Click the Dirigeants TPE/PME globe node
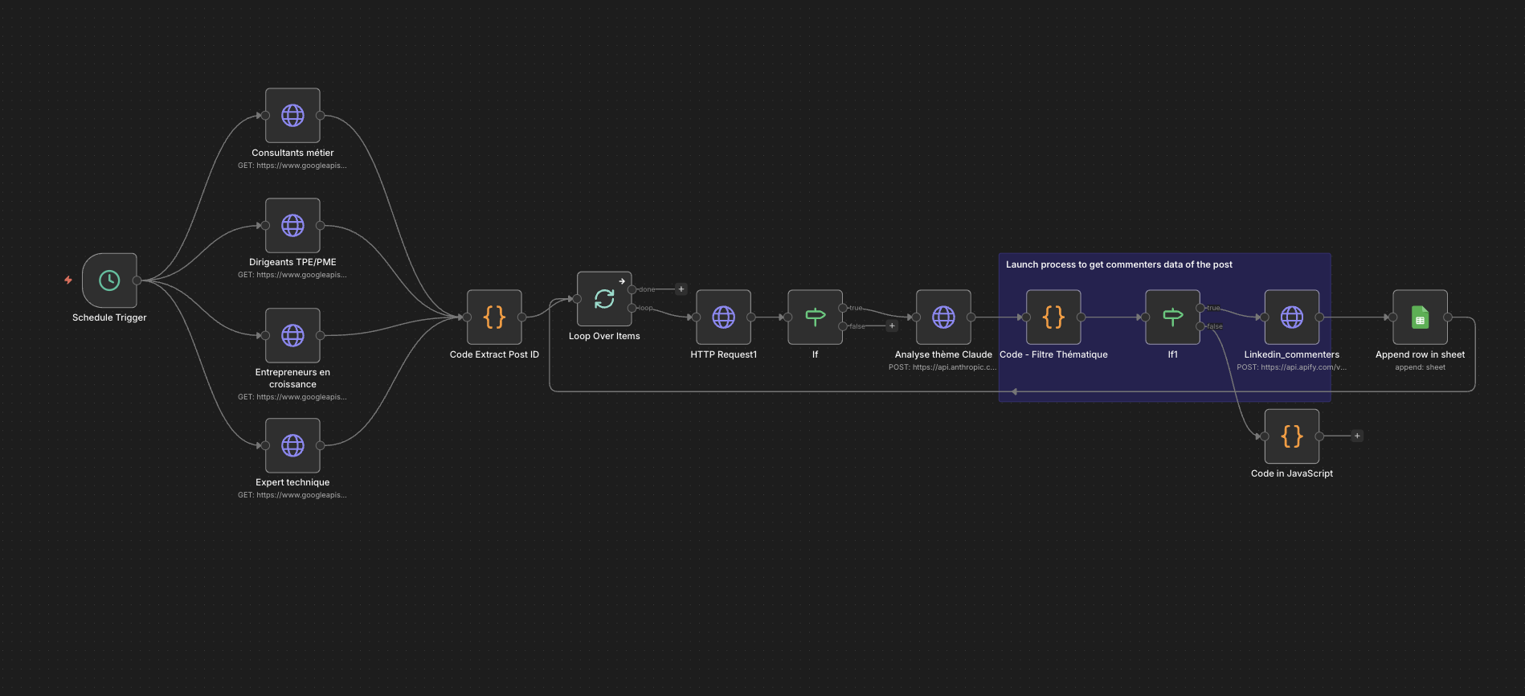The image size is (1525, 696). click(x=292, y=226)
